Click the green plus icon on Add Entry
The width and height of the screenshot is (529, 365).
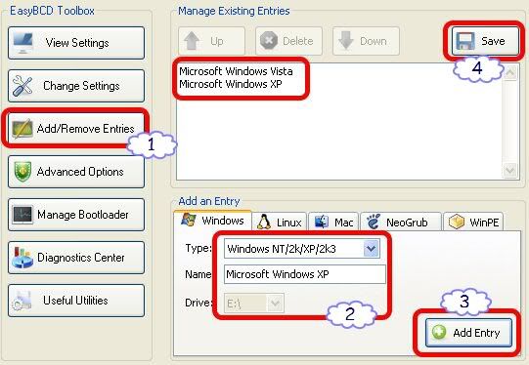tap(439, 333)
